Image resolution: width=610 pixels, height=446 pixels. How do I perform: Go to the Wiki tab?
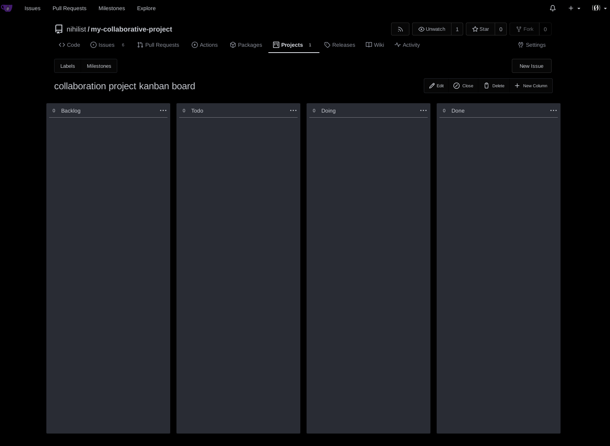pos(375,45)
